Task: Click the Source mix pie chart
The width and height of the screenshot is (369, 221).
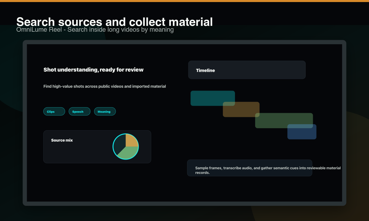Action: [x=126, y=147]
